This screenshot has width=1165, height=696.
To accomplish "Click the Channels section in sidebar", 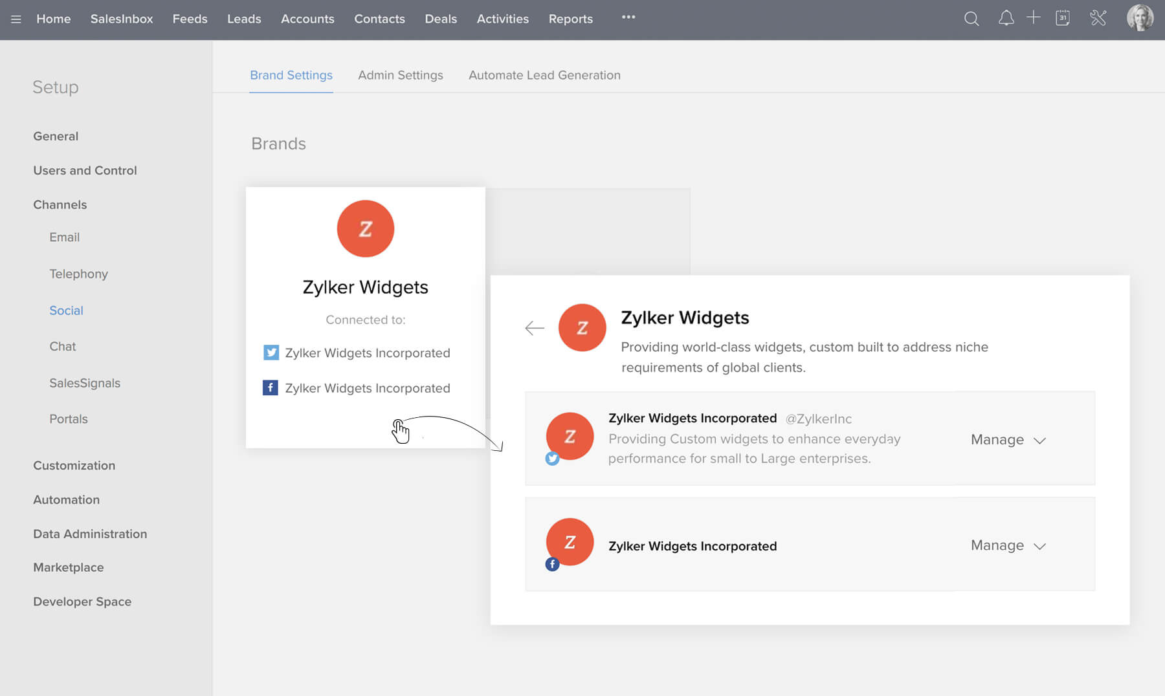I will click(60, 205).
